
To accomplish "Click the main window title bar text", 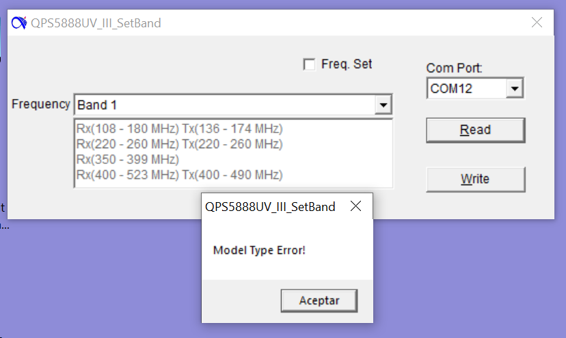I will point(96,23).
